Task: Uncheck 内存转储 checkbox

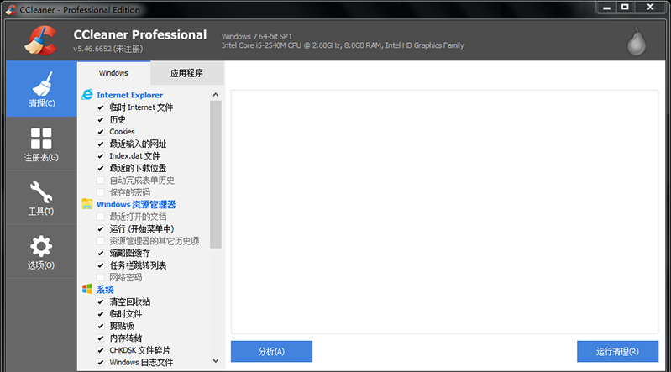Action: (x=101, y=338)
